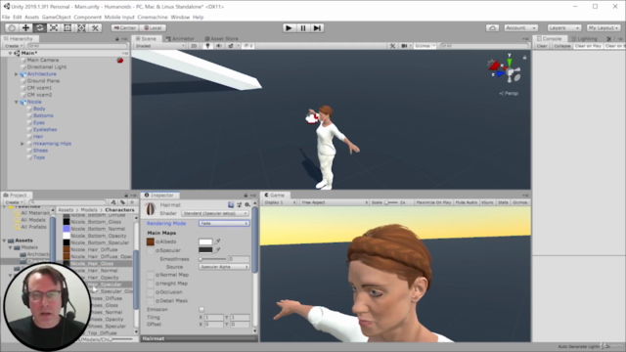The image size is (626, 352).
Task: Toggle scene lighting bulb icon
Action: (207, 46)
